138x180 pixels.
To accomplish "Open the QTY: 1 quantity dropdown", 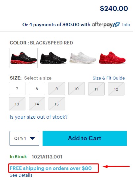I will [x=24, y=139].
